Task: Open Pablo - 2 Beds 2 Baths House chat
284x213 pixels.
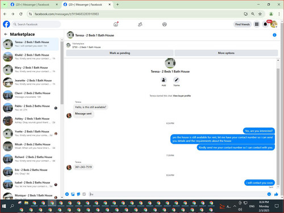Action: (30, 108)
